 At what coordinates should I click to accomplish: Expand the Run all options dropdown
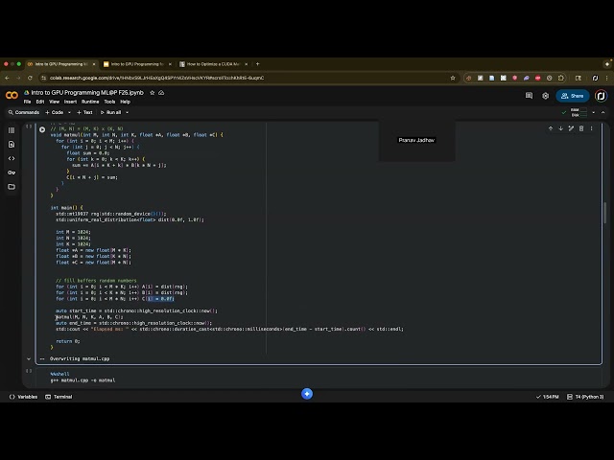pos(127,112)
